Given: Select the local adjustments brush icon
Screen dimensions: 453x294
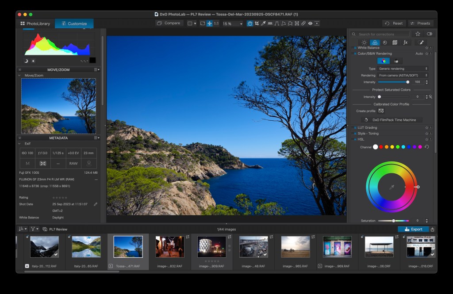Looking at the screenshot, I should 421,43.
